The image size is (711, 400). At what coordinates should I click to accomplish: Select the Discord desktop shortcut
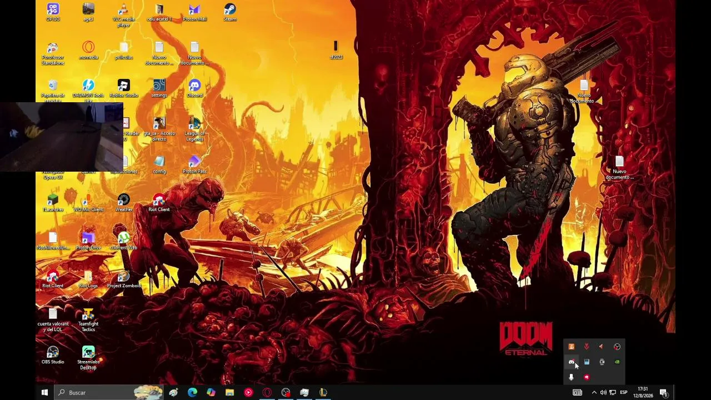[x=194, y=88]
